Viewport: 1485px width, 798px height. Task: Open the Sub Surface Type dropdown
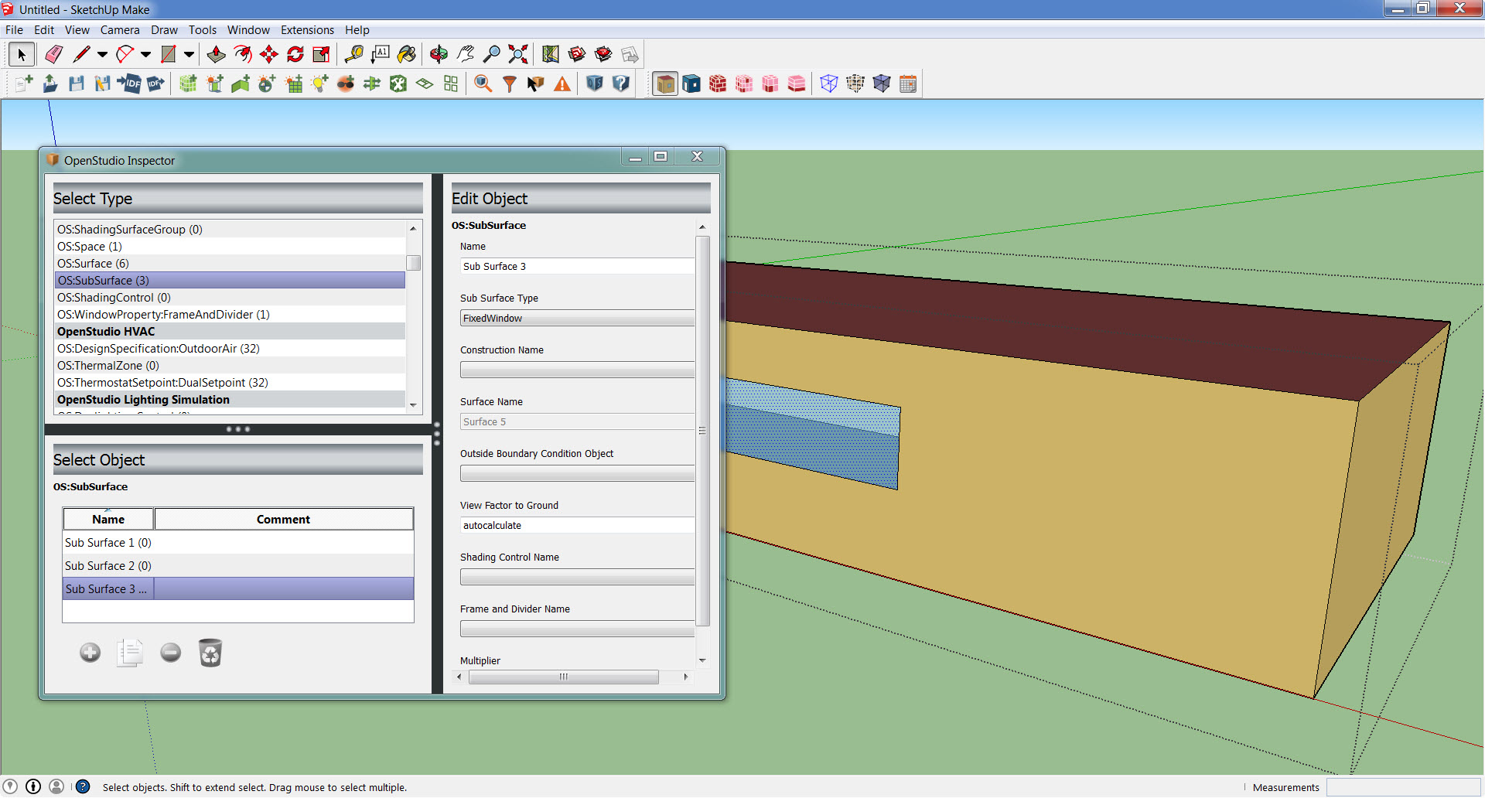point(577,318)
